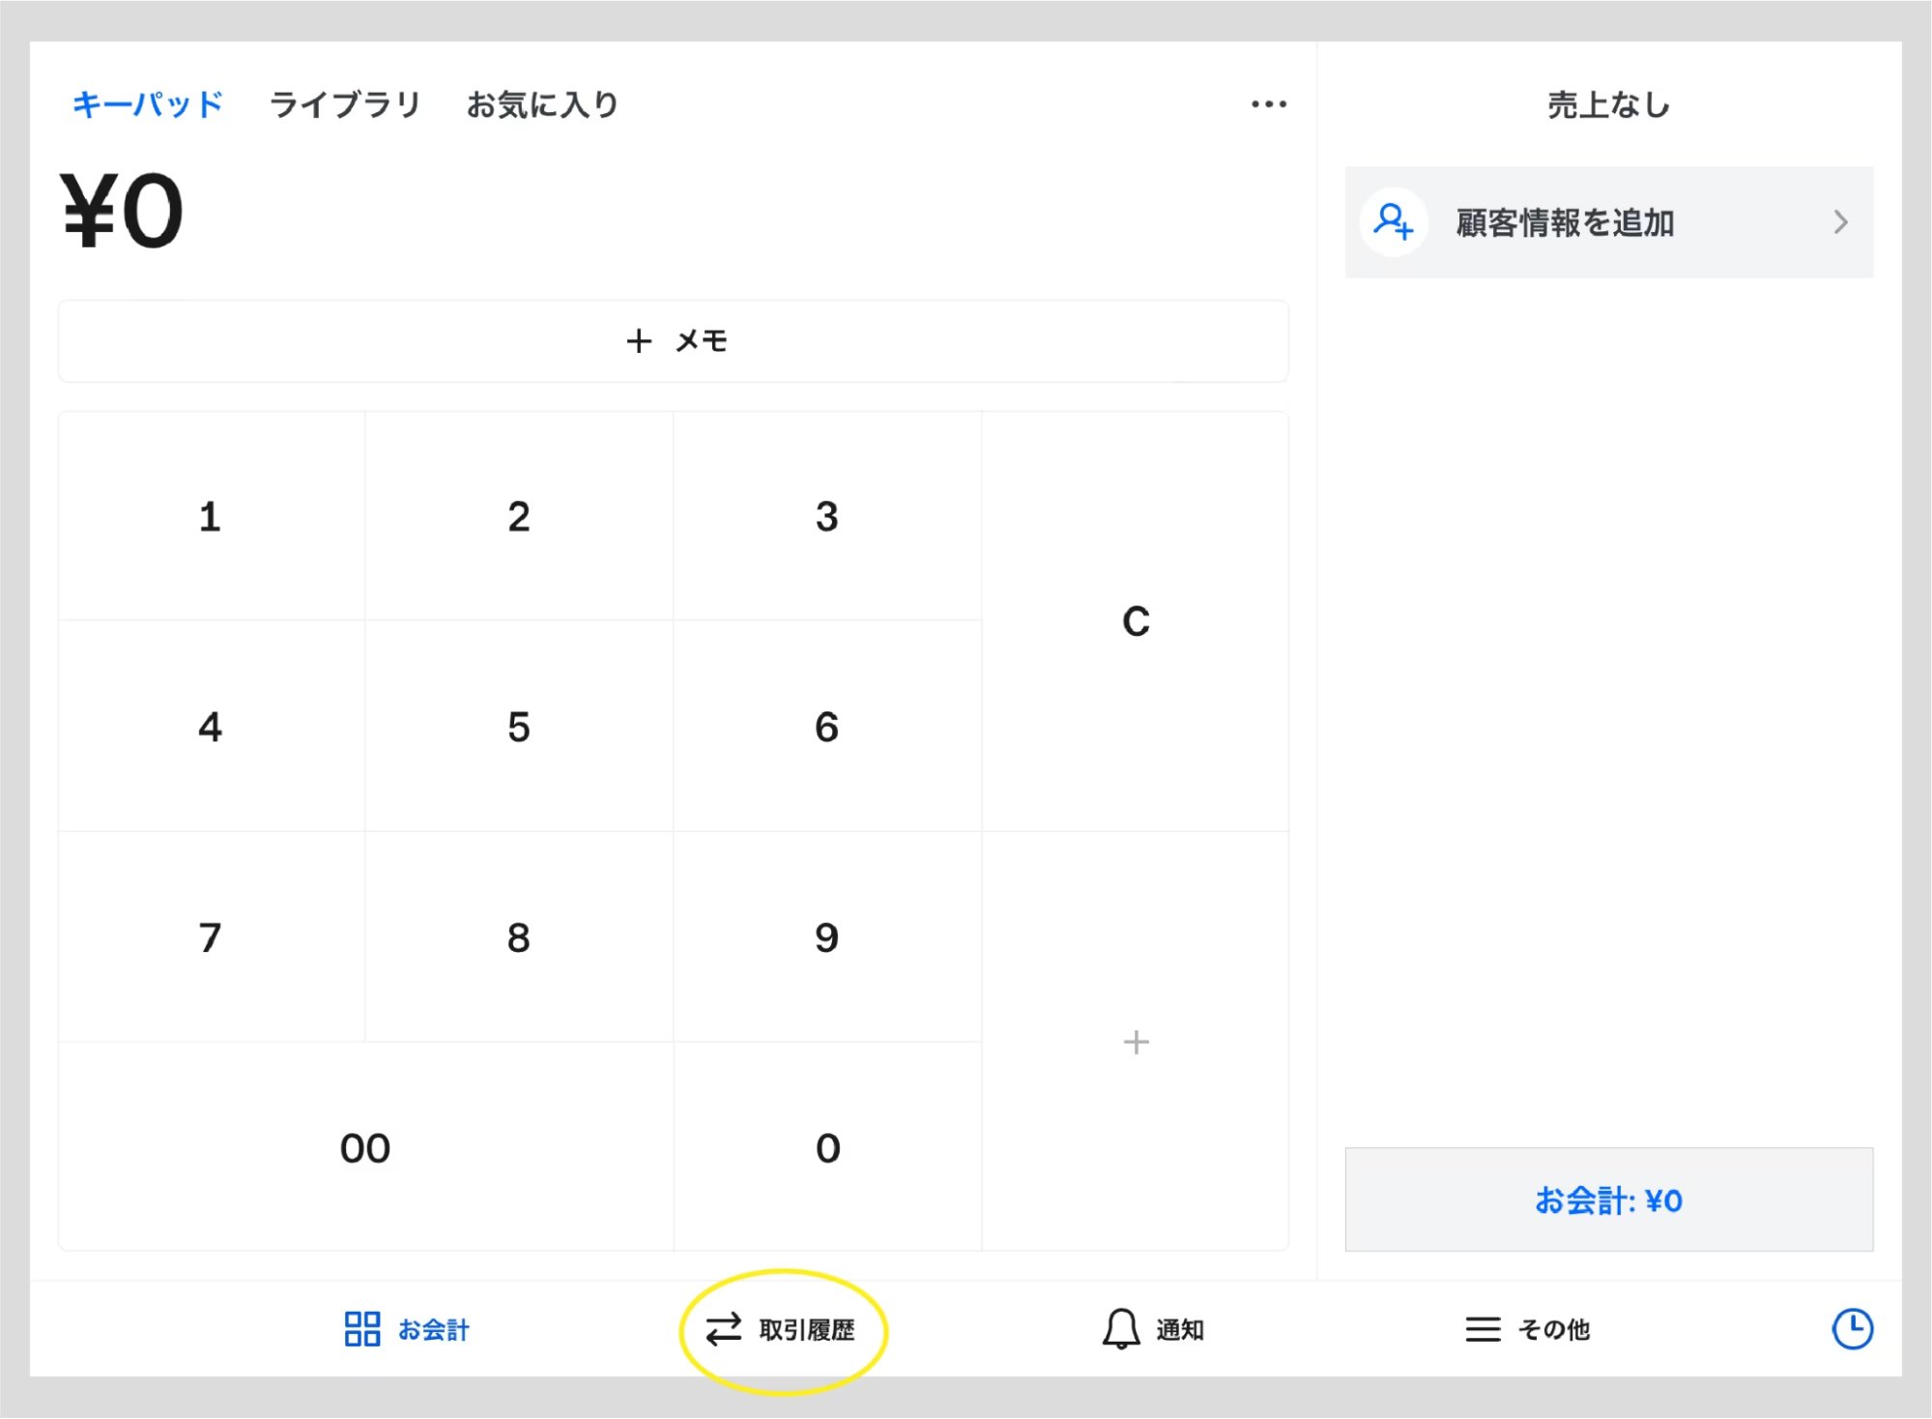This screenshot has height=1419, width=1932.
Task: Click the ¥0 amount display
Action: (118, 210)
